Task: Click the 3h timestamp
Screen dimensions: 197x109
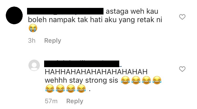Action: click(32, 41)
